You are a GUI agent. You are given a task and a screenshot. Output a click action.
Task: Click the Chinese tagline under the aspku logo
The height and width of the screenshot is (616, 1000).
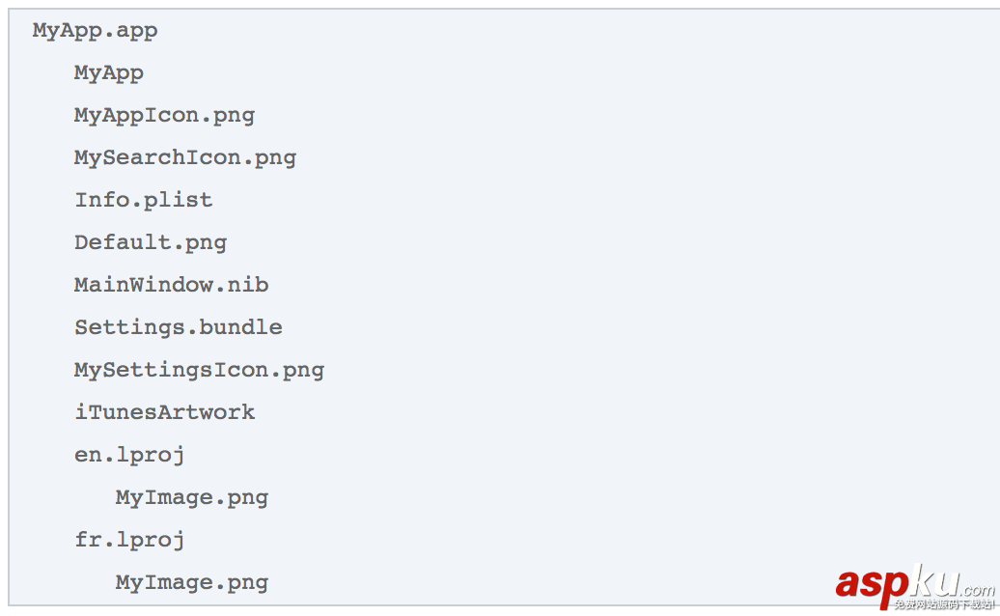point(943,604)
